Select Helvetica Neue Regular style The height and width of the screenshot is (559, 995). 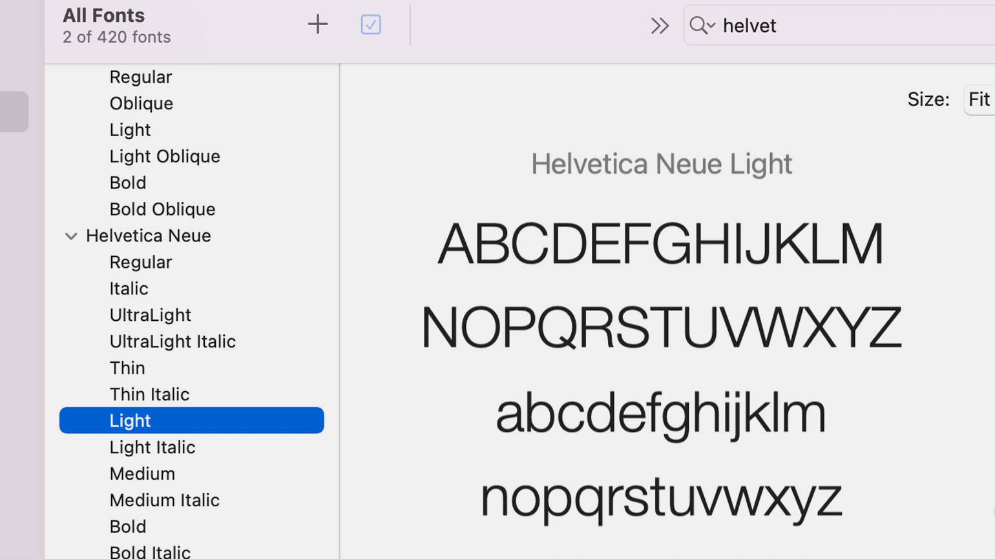[x=141, y=262]
